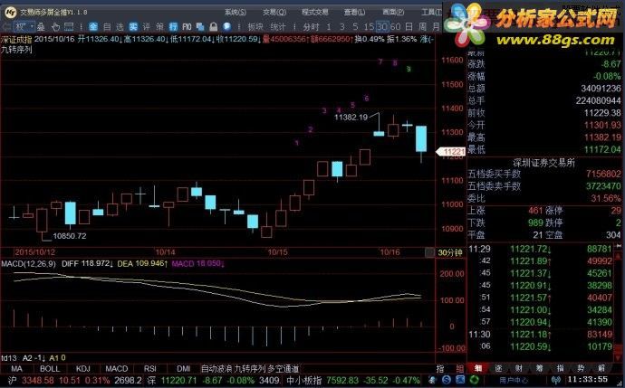Click the 深证成指 index name

coord(16,39)
